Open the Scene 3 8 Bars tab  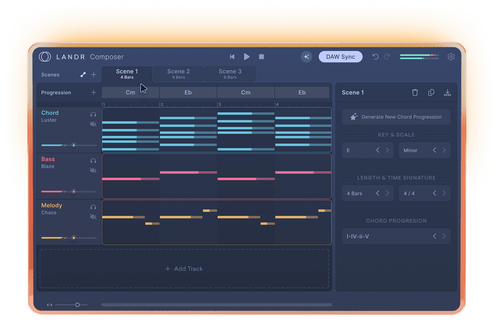tap(230, 74)
